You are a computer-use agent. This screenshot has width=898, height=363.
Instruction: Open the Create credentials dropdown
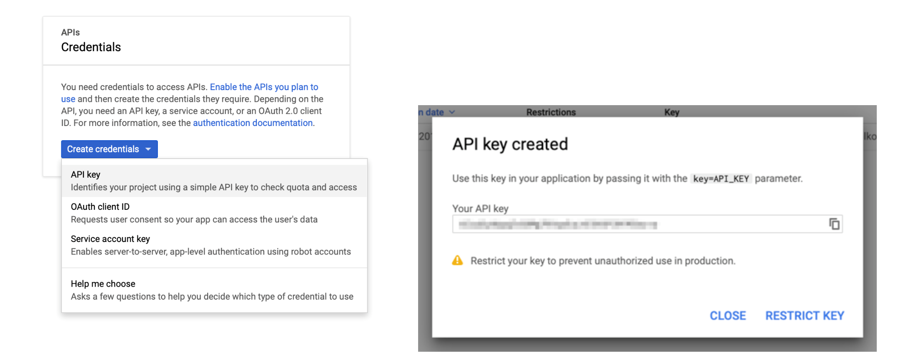(x=103, y=149)
